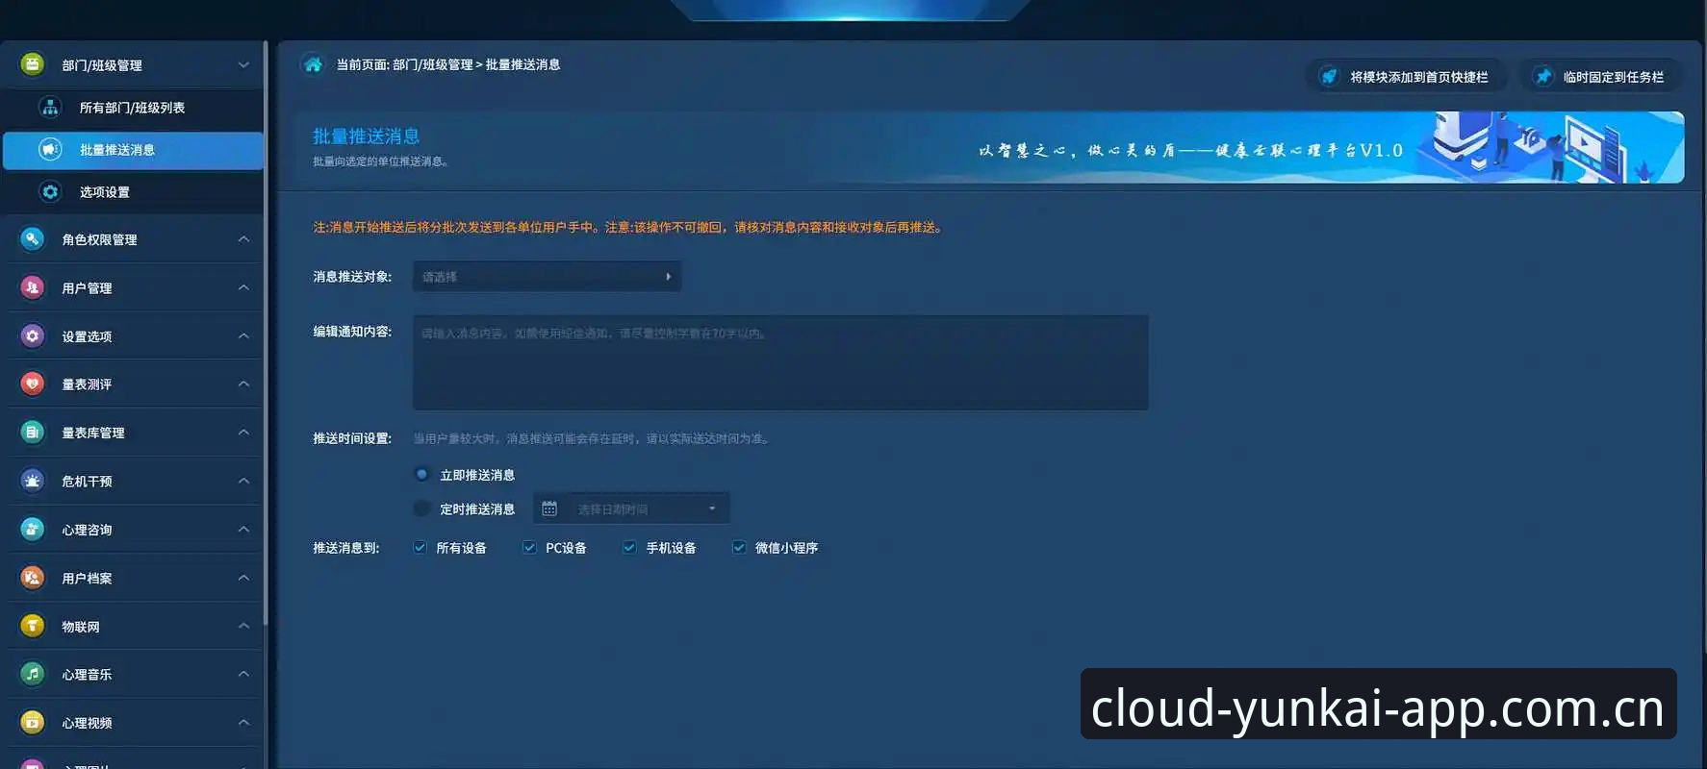Click the 将模块添加到首页快捷栏 button
The width and height of the screenshot is (1707, 769).
point(1405,76)
